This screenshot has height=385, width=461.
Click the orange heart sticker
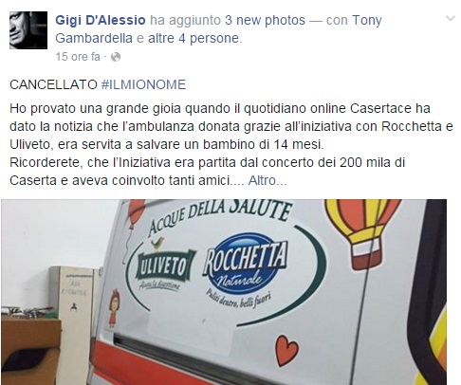[x=286, y=350]
